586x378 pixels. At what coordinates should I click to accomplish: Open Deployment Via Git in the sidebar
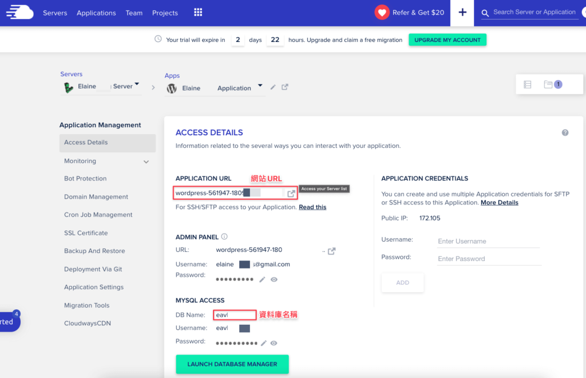pyautogui.click(x=93, y=269)
